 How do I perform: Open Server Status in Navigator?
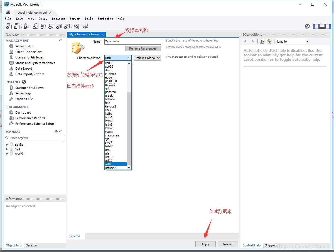point(24,46)
